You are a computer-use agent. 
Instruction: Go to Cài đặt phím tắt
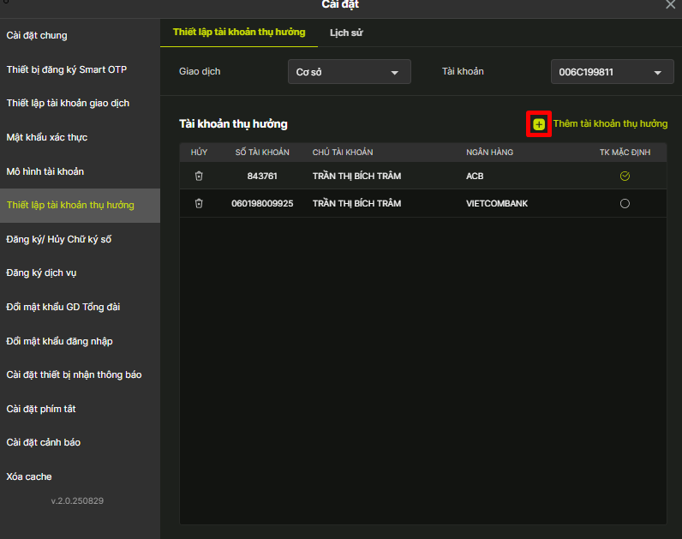click(41, 409)
